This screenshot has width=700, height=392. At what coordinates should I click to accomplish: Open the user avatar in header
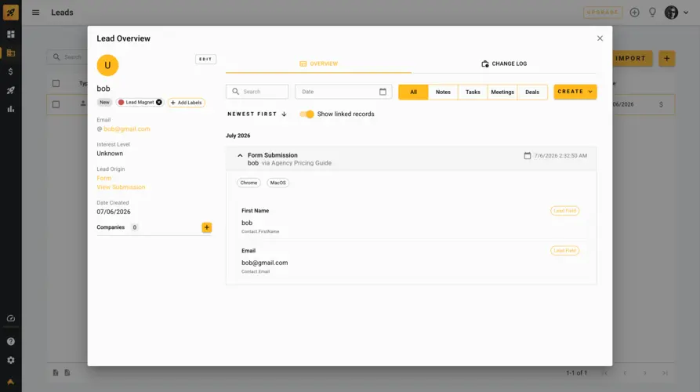point(671,13)
